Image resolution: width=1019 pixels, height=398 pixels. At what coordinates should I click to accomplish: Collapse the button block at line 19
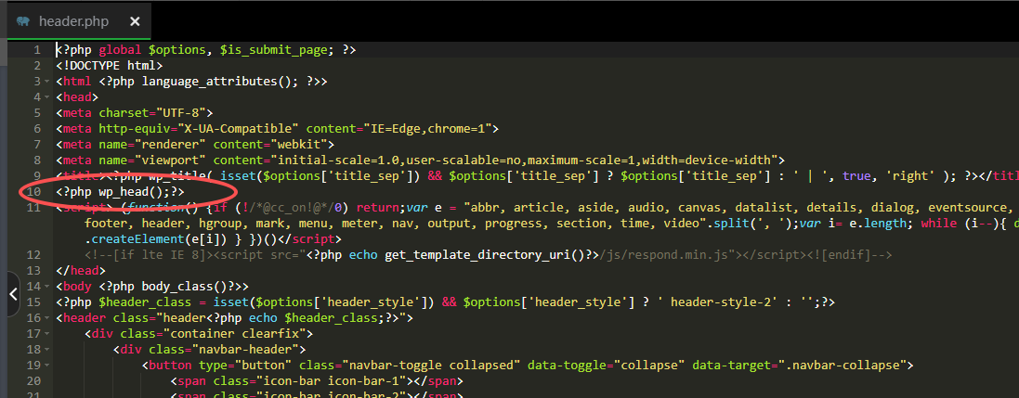point(46,365)
